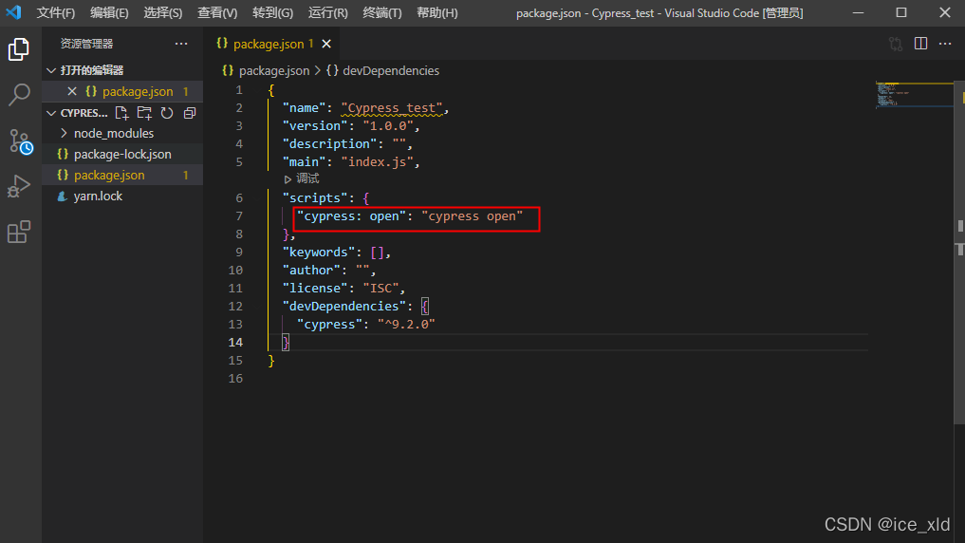The width and height of the screenshot is (965, 543).
Task: Close the package.json editor tab
Action: tap(326, 44)
